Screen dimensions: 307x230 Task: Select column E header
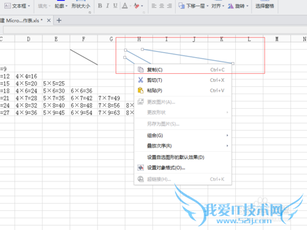(x=56, y=39)
